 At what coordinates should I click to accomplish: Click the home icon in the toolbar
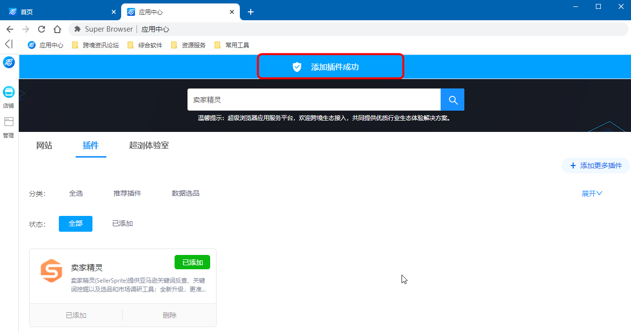click(57, 29)
